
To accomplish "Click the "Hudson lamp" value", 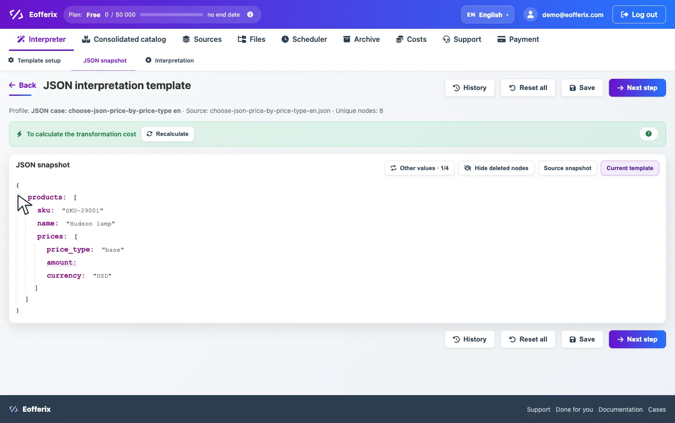I will pyautogui.click(x=90, y=224).
